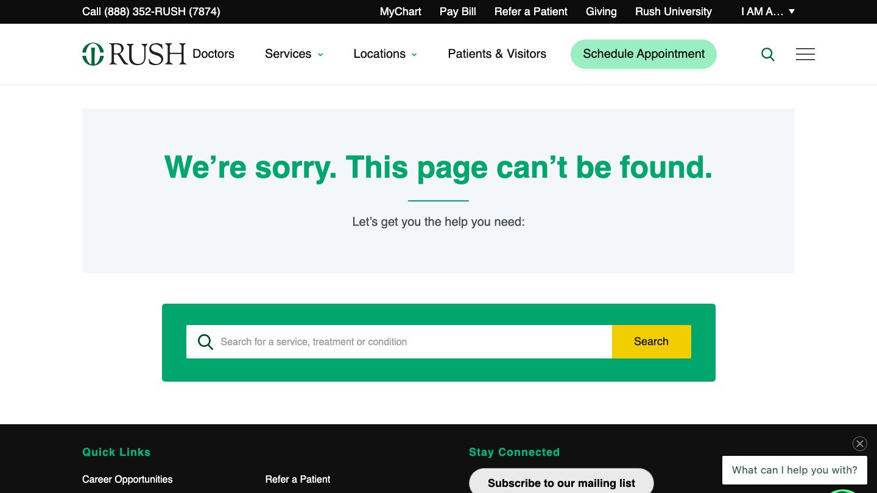Image resolution: width=877 pixels, height=493 pixels.
Task: Open Refer a Patient in top bar
Action: [530, 12]
